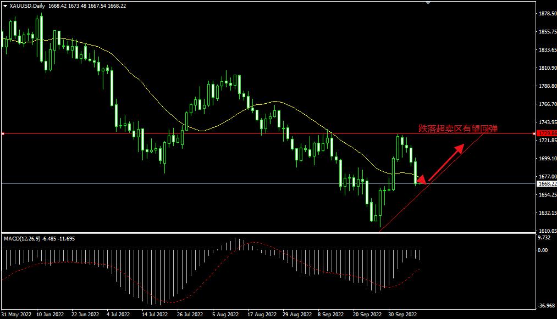Open the dropdown triangle beside XAUUSD,Daily

5,6
